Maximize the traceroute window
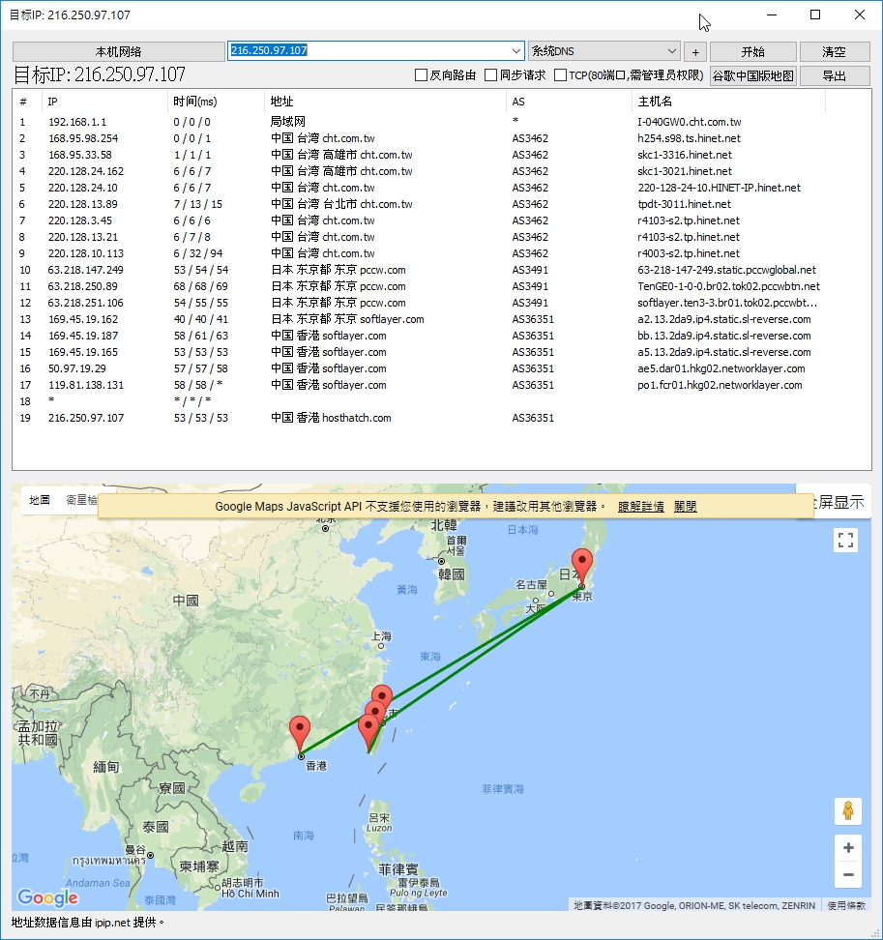Image resolution: width=883 pixels, height=940 pixels. (815, 15)
